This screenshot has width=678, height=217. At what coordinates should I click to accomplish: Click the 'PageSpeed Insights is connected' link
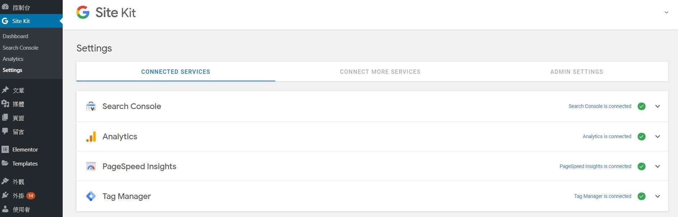click(x=595, y=166)
